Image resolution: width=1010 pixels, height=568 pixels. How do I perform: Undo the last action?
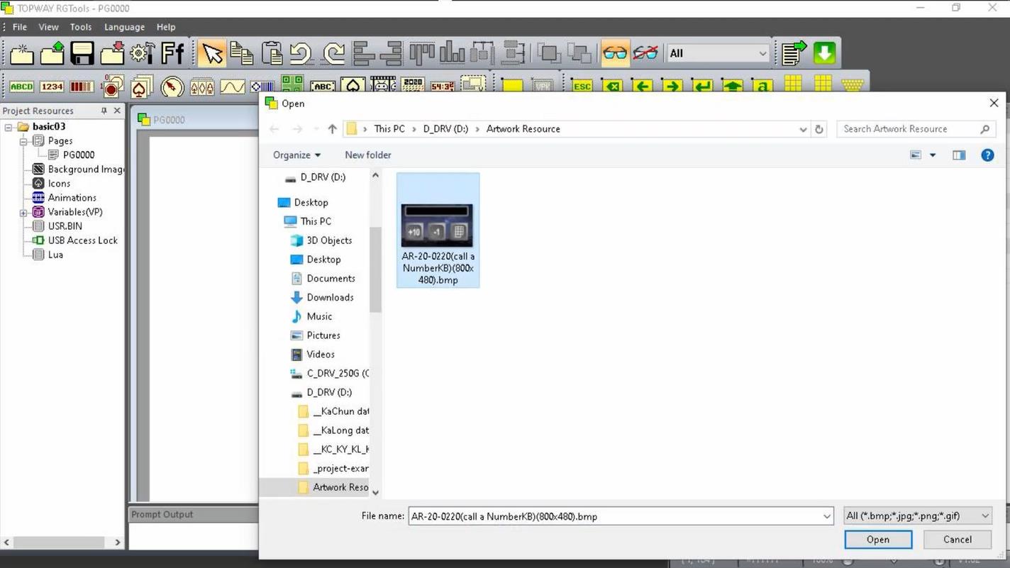(x=302, y=53)
